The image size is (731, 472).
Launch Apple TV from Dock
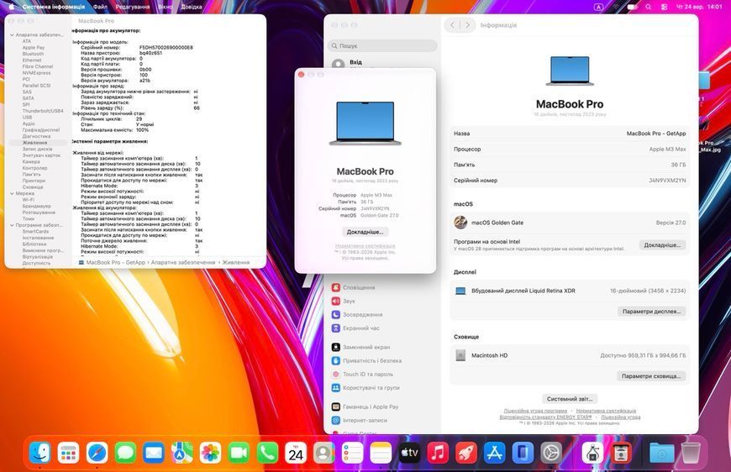click(x=410, y=453)
